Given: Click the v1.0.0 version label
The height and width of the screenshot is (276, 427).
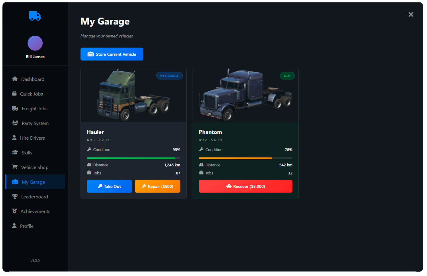Looking at the screenshot, I should 35,261.
